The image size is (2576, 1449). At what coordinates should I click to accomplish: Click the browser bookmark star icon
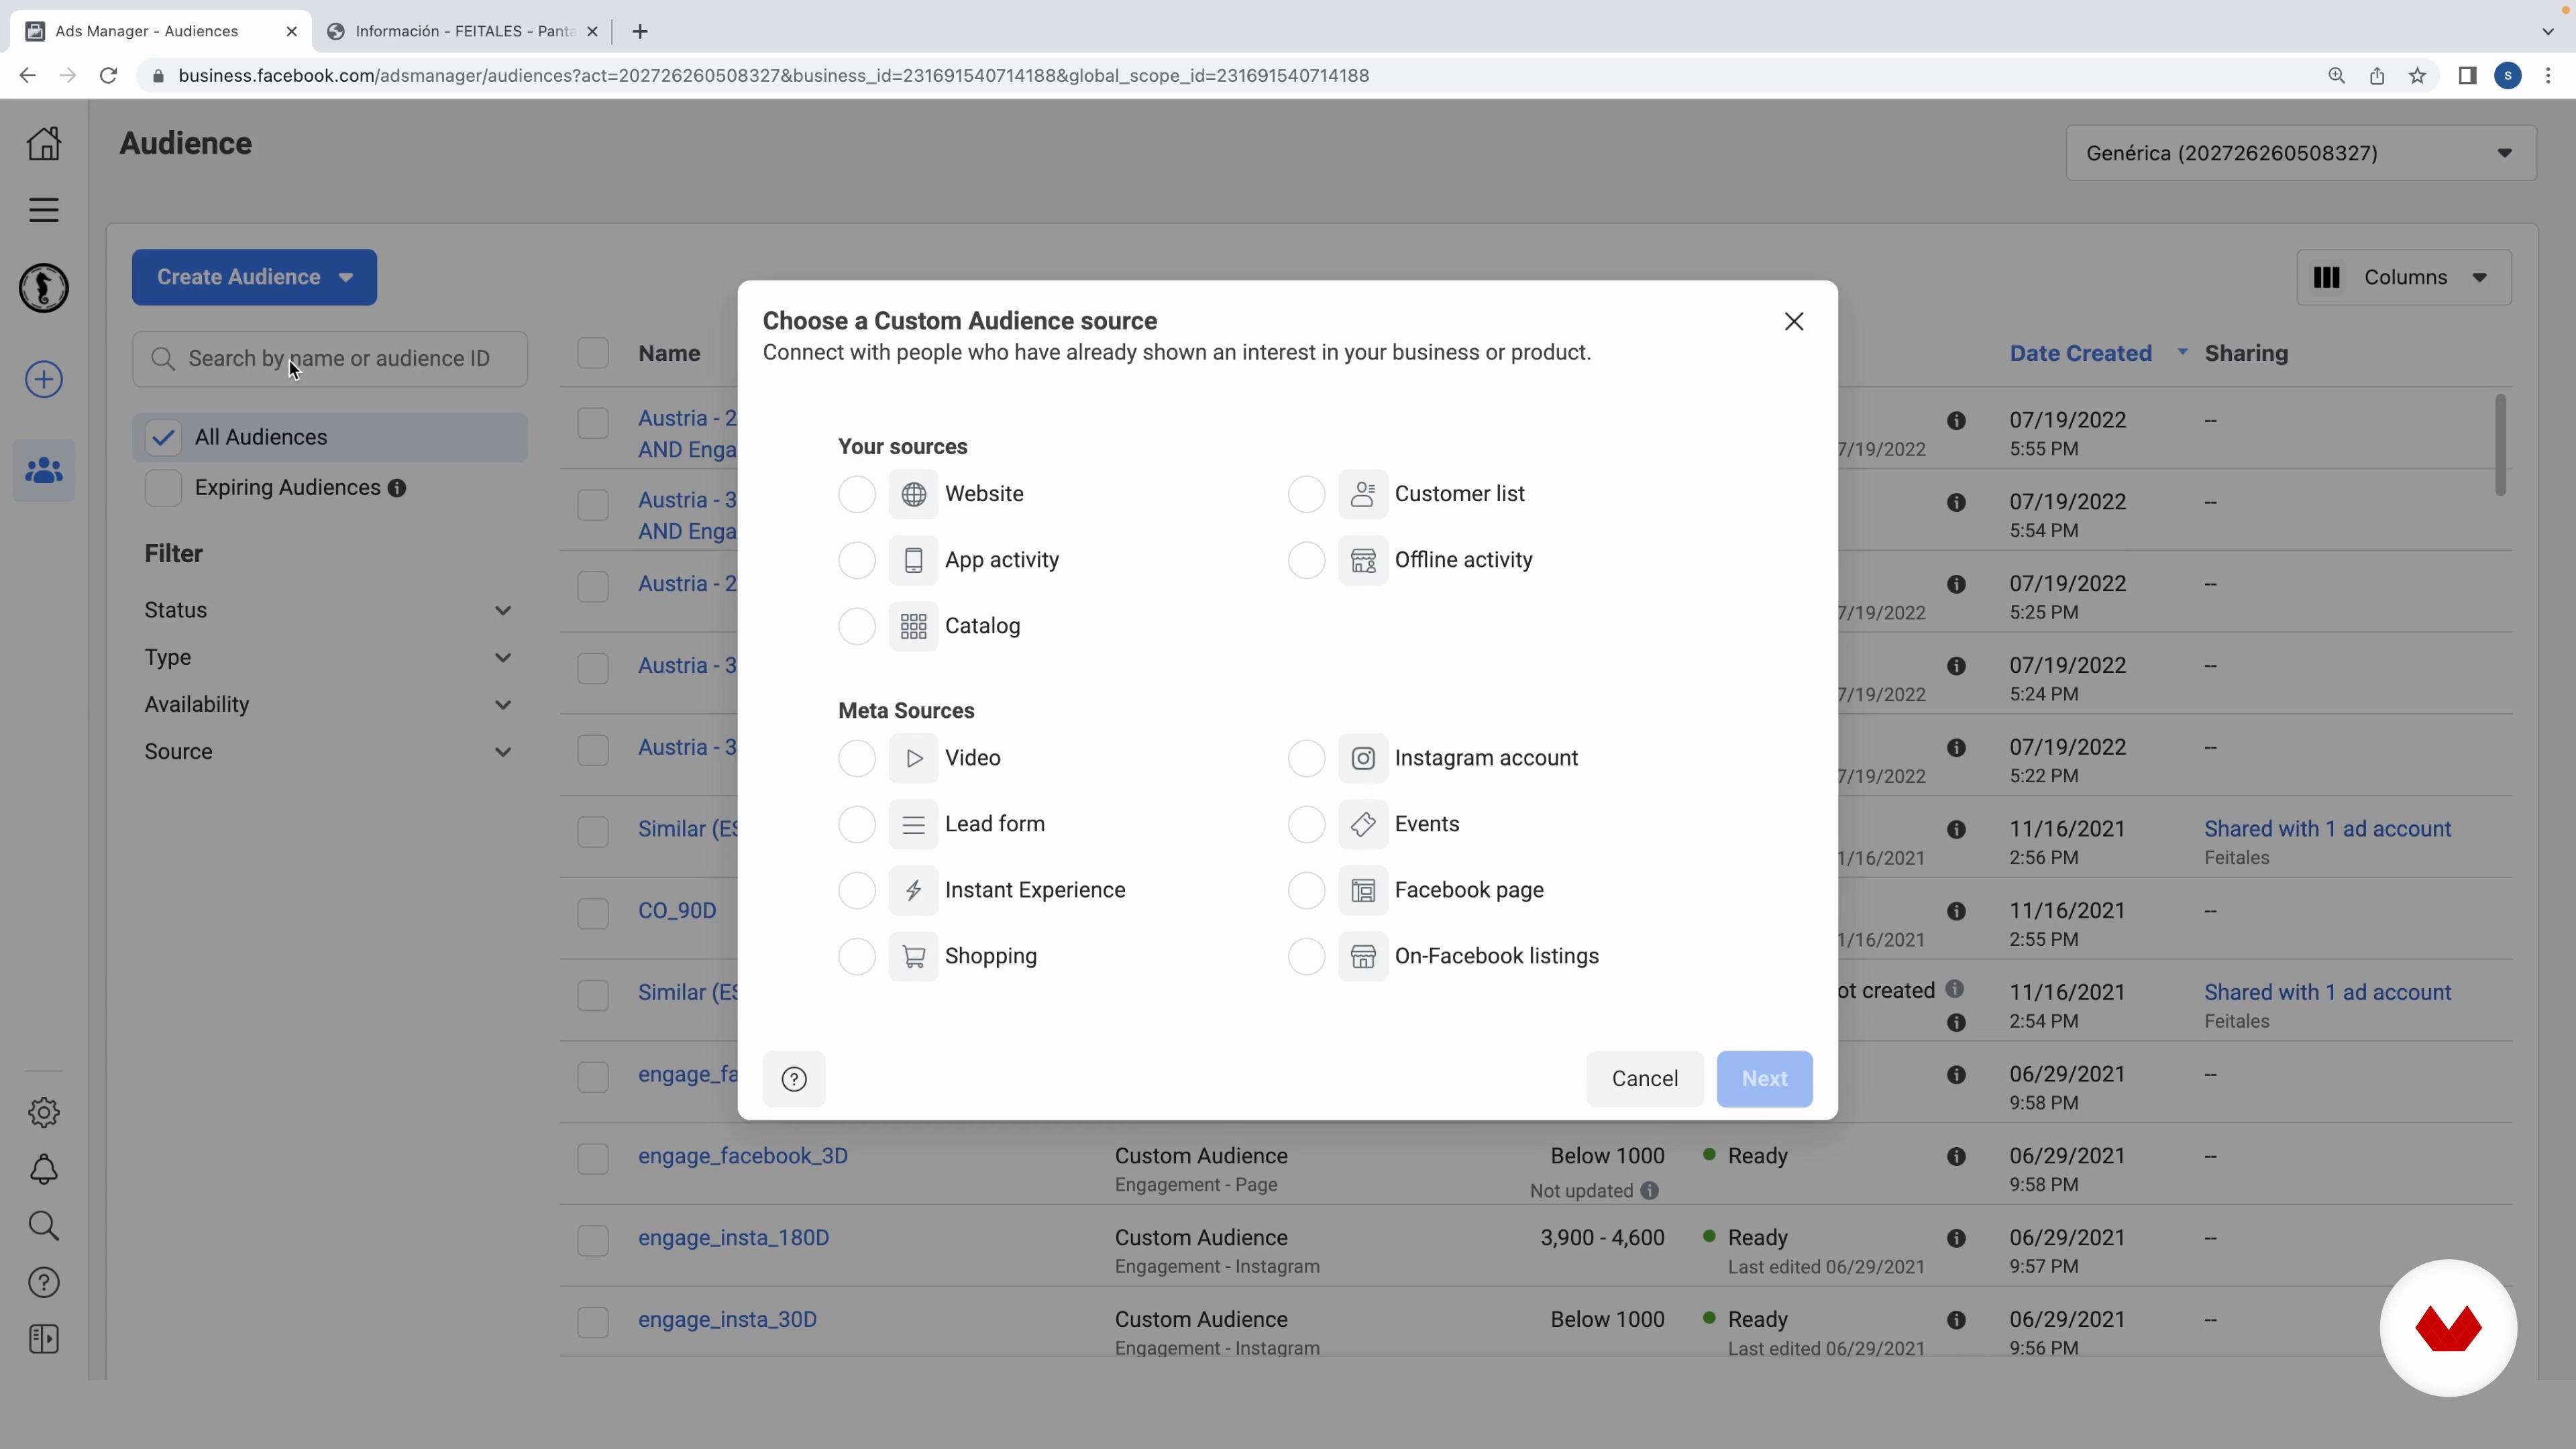click(2417, 76)
